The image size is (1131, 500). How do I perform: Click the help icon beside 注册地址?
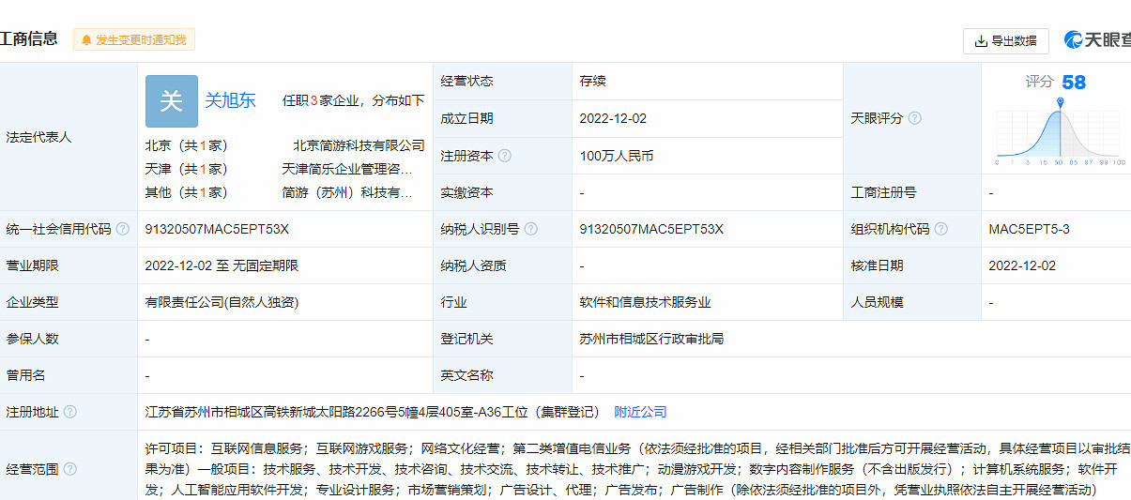[x=70, y=412]
